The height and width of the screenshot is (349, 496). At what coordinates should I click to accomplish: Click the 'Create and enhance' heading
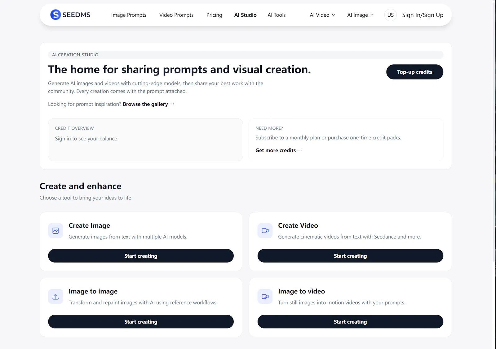pyautogui.click(x=80, y=186)
